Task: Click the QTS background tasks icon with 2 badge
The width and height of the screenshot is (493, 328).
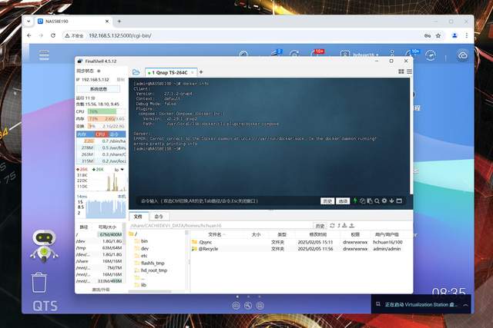Action: (x=276, y=54)
